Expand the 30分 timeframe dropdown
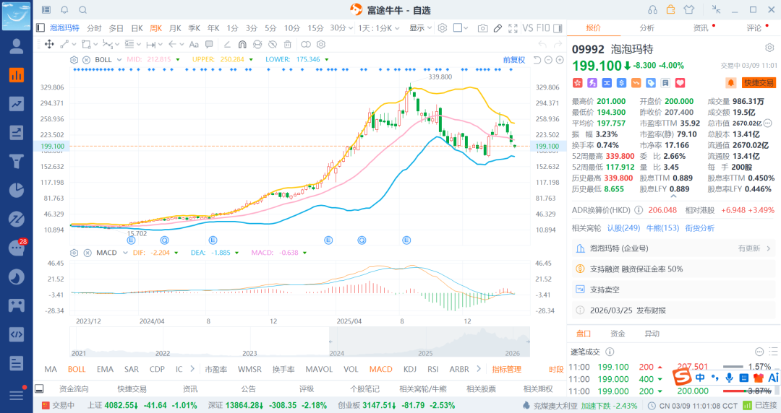 (351, 28)
